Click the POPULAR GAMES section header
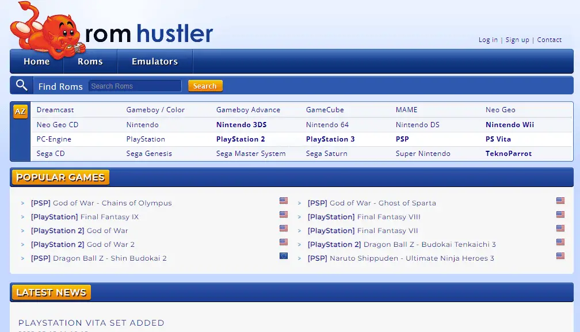 pos(60,177)
